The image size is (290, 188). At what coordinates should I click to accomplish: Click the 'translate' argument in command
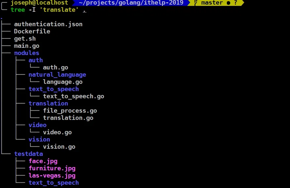[59, 9]
